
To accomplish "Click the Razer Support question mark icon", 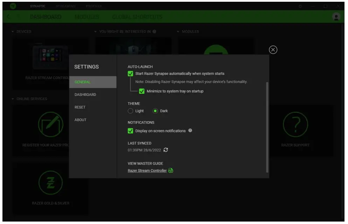I will (x=295, y=125).
